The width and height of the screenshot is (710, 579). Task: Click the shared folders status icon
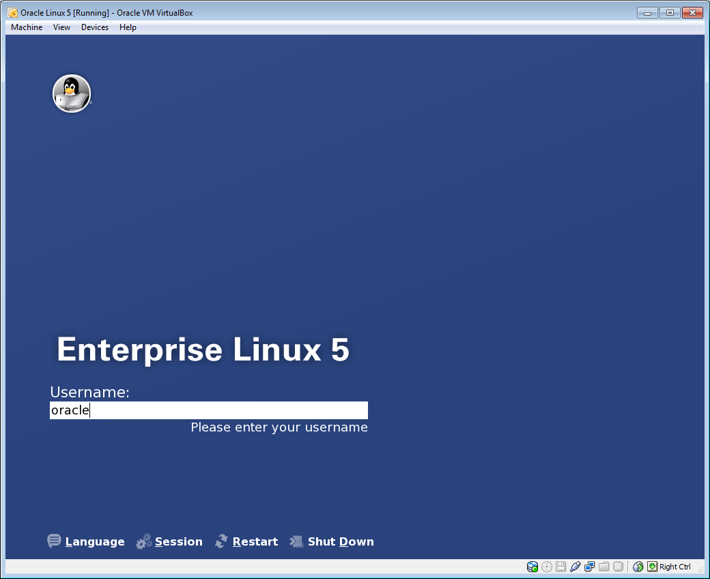[603, 567]
